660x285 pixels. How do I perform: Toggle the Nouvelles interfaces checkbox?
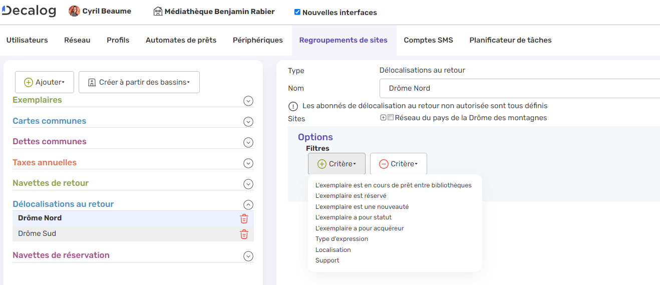click(297, 12)
